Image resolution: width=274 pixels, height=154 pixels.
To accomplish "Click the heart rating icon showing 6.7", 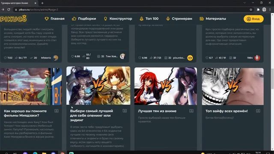I will pyautogui.click(x=207, y=58).
